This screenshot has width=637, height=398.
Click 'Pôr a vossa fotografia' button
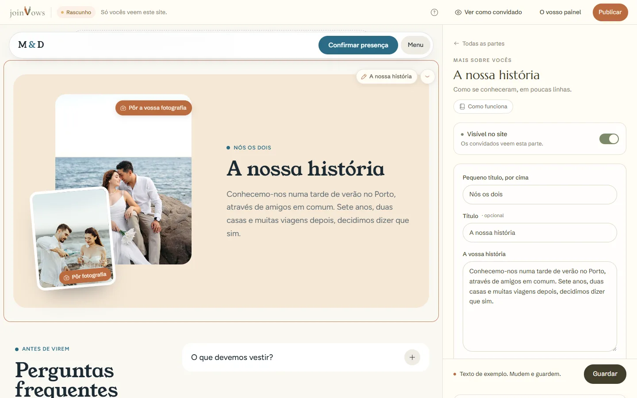click(x=153, y=108)
